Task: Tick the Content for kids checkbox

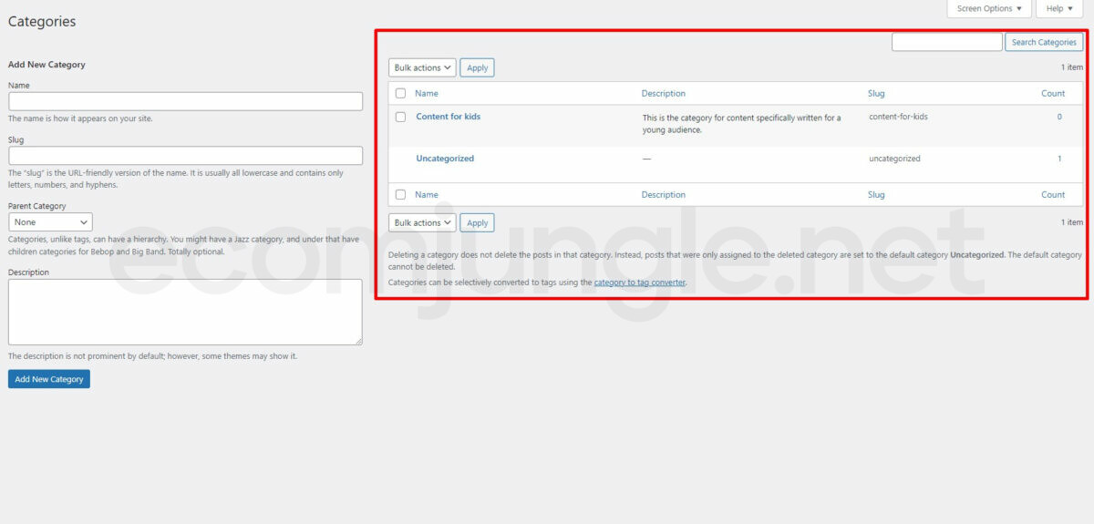Action: click(x=400, y=118)
